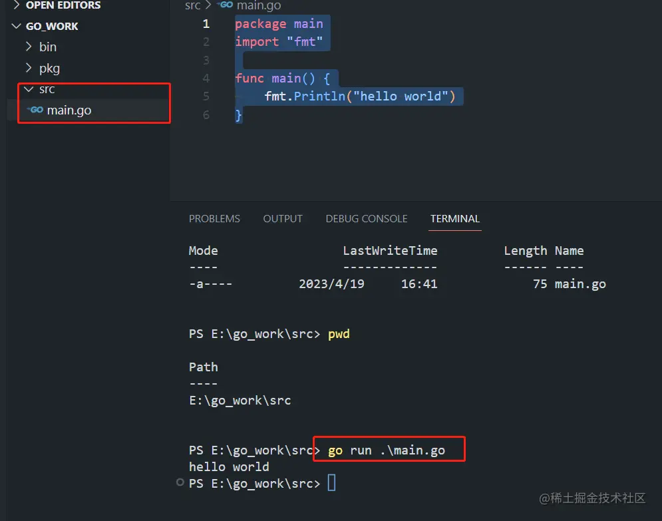Image resolution: width=662 pixels, height=521 pixels.
Task: Select the pkg folder in Explorer
Action: coord(49,69)
